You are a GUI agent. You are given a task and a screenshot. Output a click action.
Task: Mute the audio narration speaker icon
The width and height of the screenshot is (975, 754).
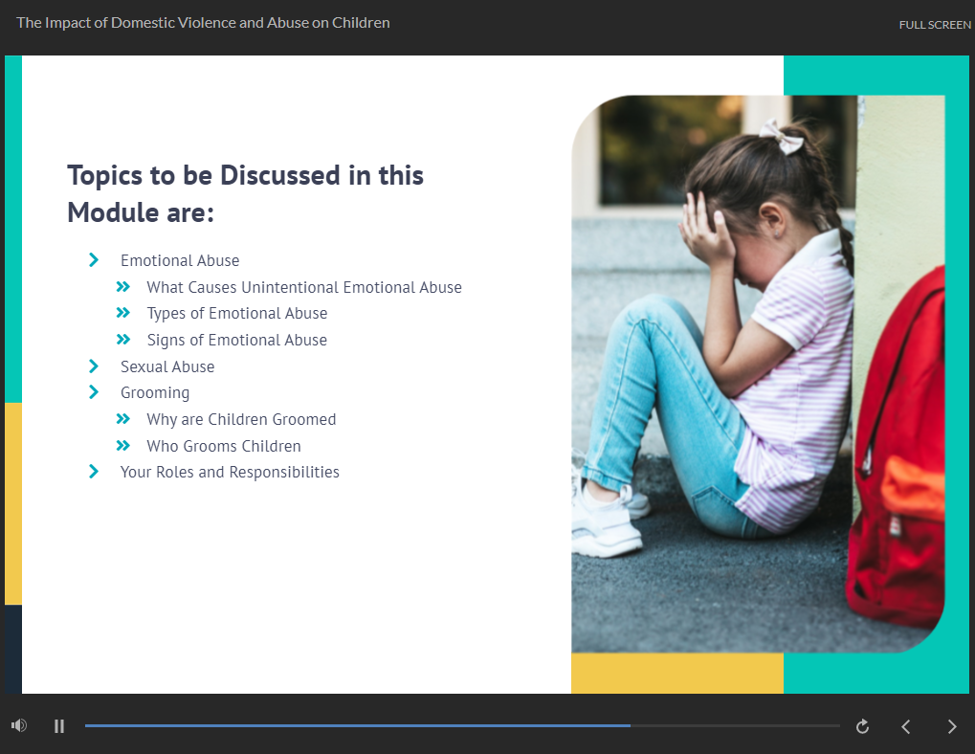[17, 726]
